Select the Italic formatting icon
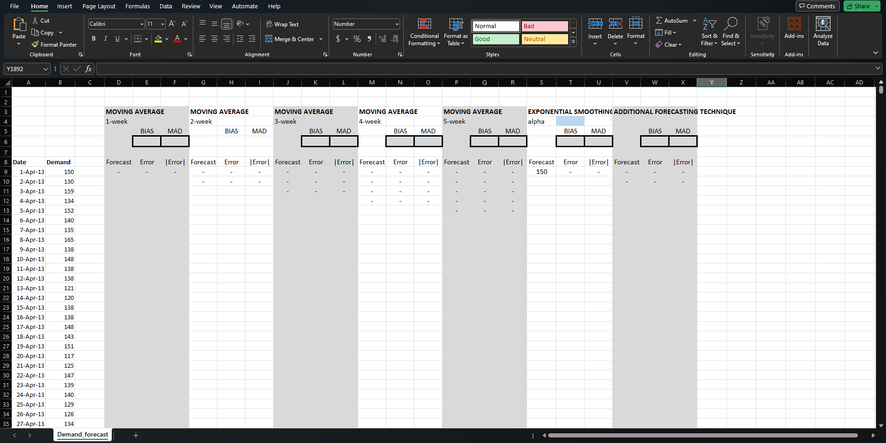Image resolution: width=886 pixels, height=443 pixels. (x=105, y=39)
